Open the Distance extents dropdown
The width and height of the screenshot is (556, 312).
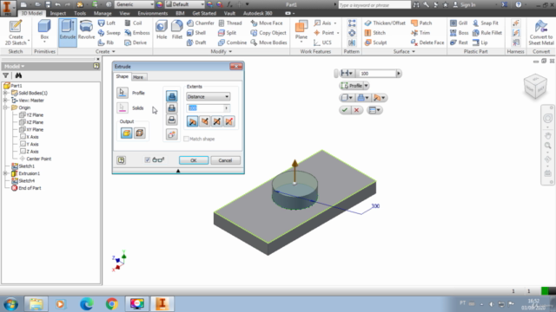(x=208, y=96)
